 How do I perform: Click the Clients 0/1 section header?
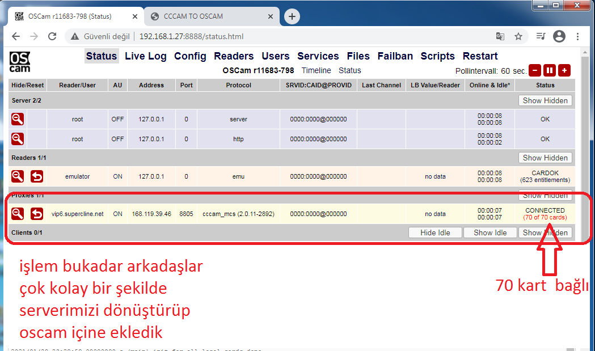coord(27,232)
